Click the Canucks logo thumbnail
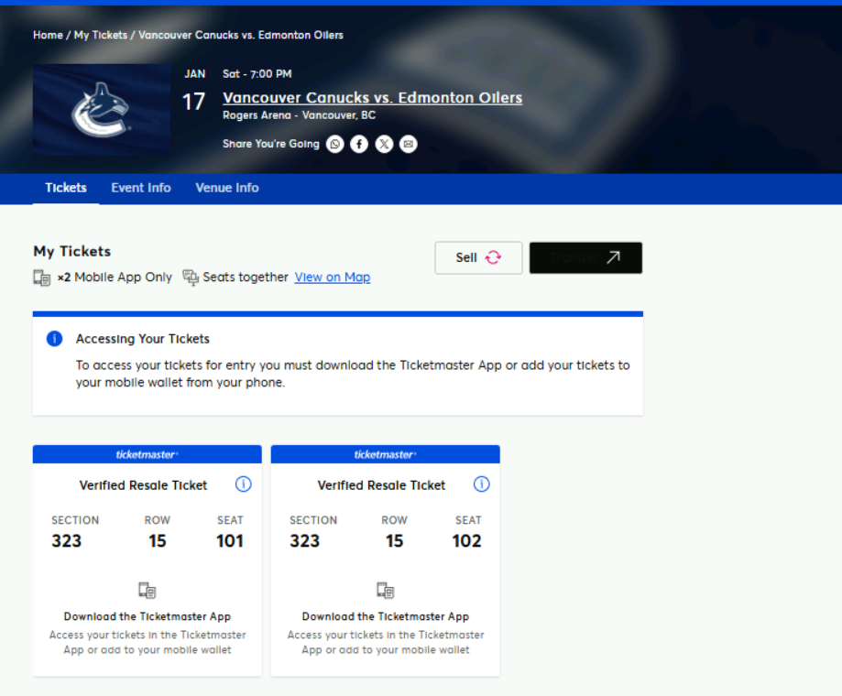This screenshot has width=842, height=696. click(102, 110)
